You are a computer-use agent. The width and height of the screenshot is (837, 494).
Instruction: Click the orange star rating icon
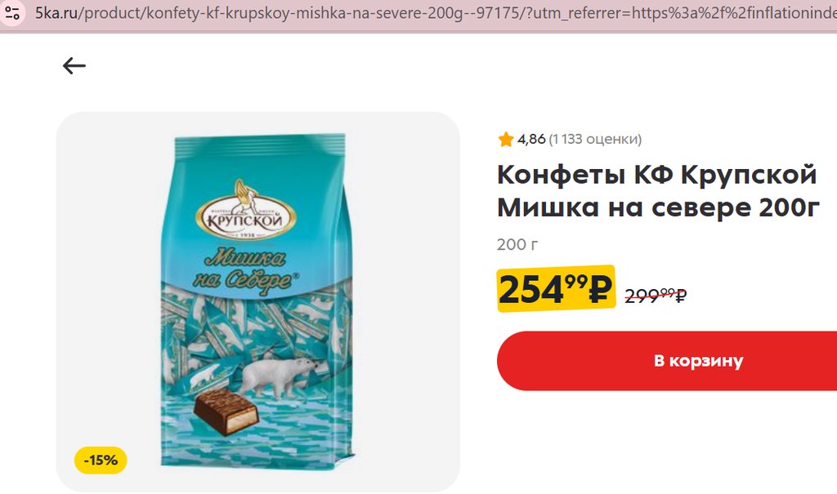pyautogui.click(x=505, y=140)
